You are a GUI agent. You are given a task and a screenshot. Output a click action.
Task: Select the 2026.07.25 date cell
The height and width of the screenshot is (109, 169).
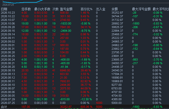click(x=8, y=103)
